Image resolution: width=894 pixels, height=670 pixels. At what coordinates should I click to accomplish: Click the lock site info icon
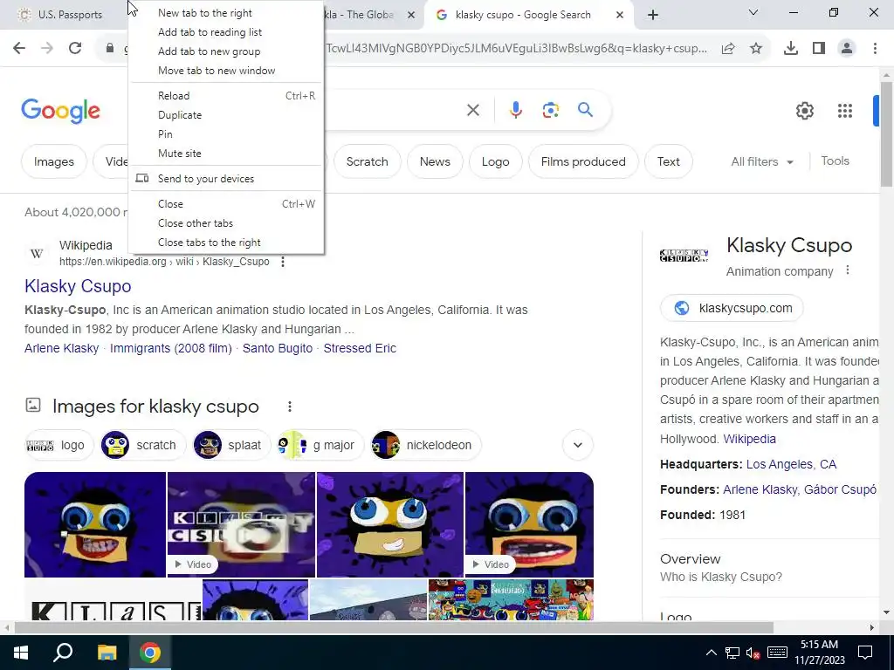tap(109, 49)
